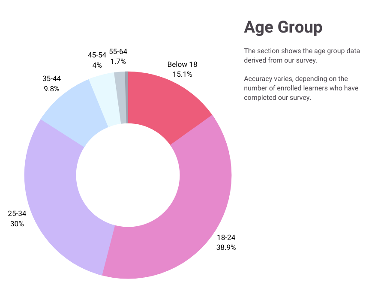Click the red Below 18 chart segment
Viewport: 384px width, 288px height.
(165, 103)
